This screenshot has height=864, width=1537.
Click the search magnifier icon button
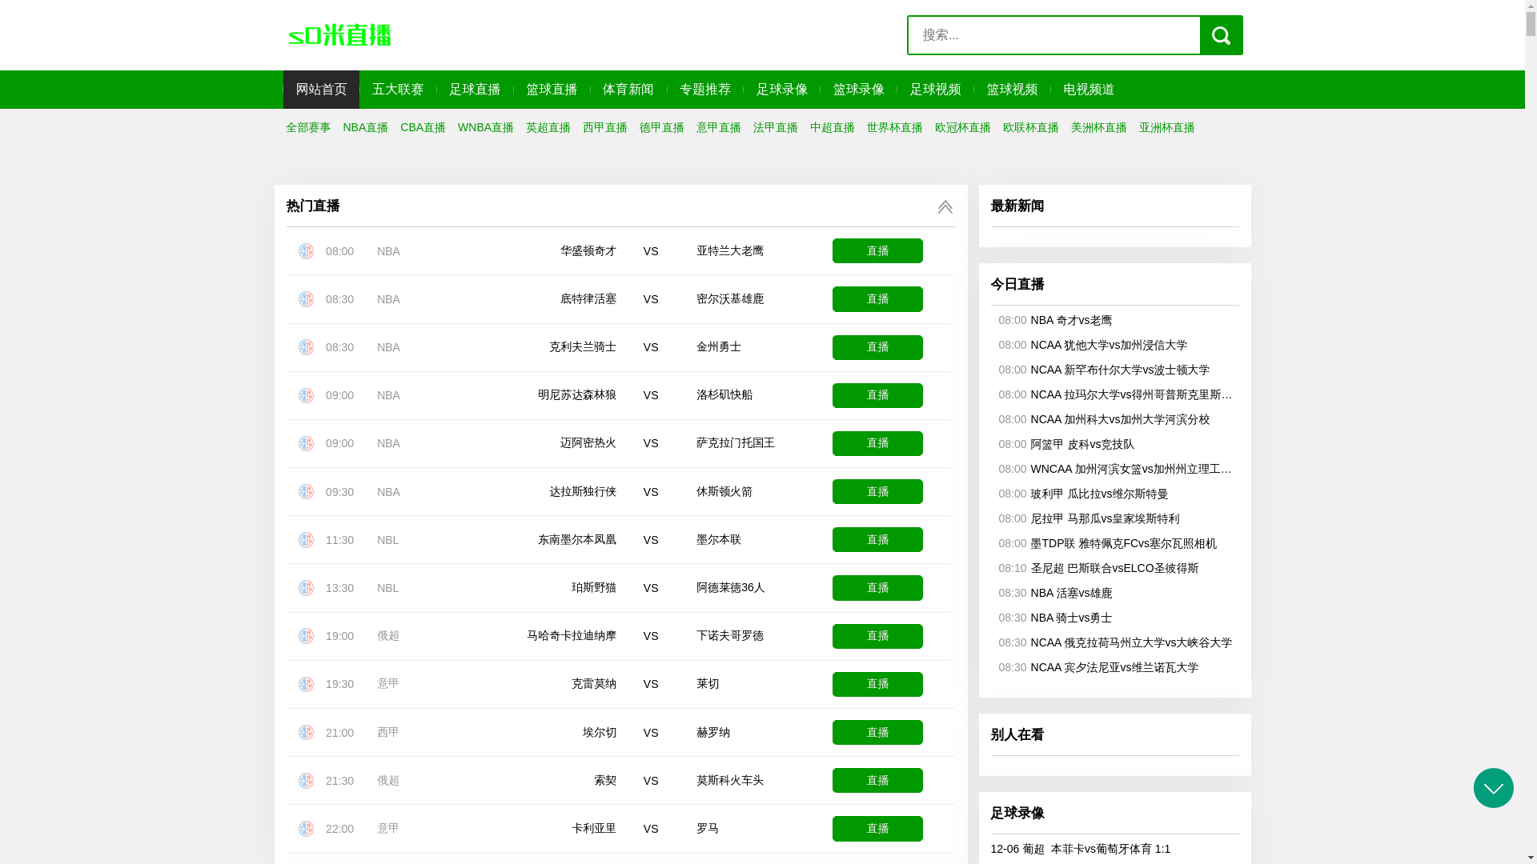1221,35
